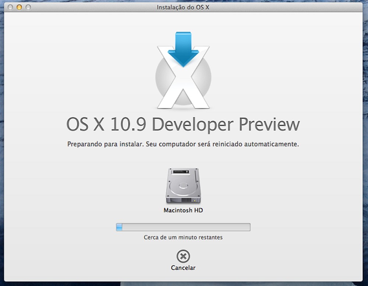The width and height of the screenshot is (368, 286).
Task: Click the Cancelar label text
Action: pos(183,268)
